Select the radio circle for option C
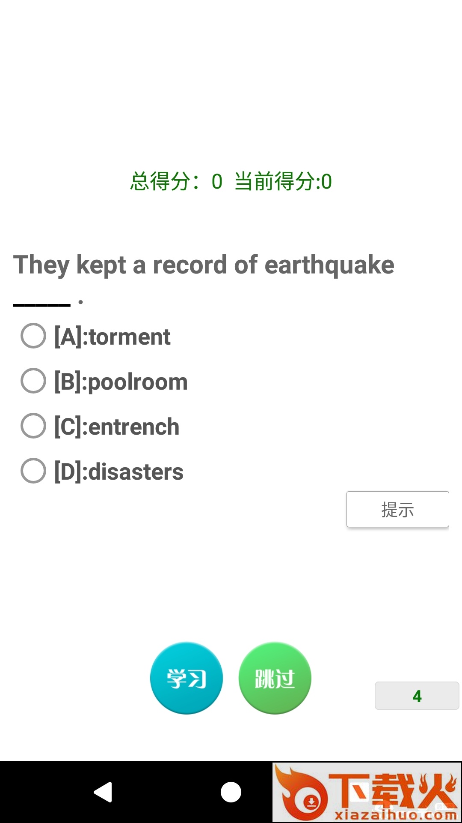 point(33,426)
